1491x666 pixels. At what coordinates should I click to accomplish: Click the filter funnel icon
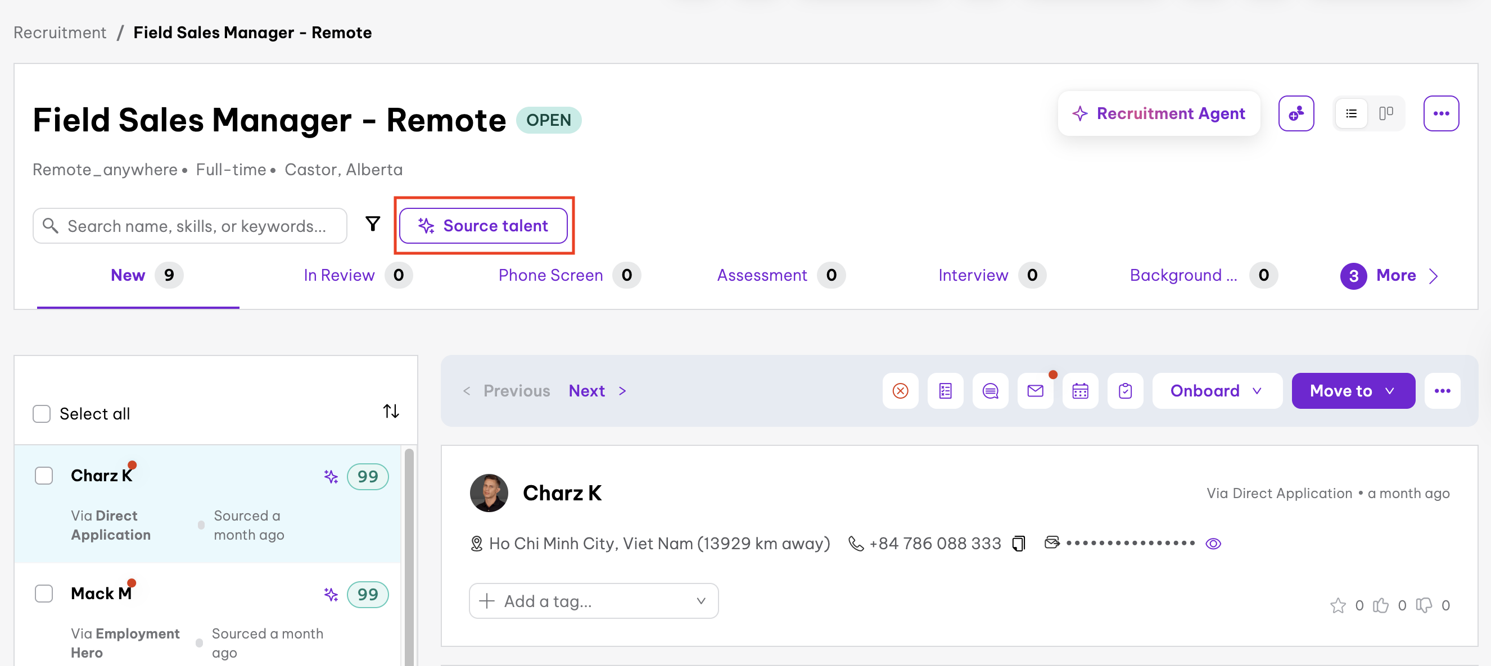(373, 224)
